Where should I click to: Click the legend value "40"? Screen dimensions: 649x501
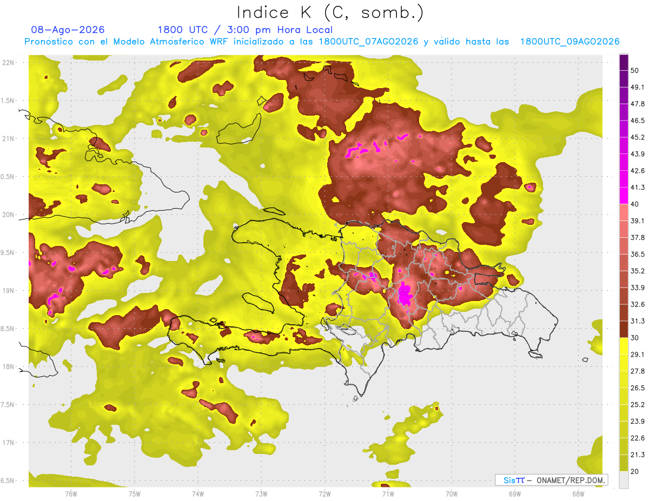[x=635, y=204]
